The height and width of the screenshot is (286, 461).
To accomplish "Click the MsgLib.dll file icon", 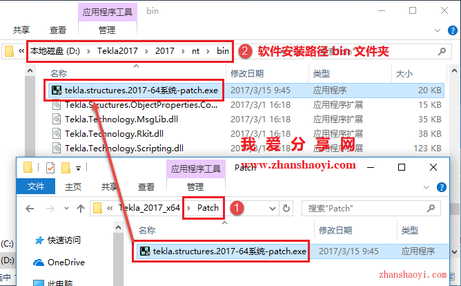I will 57,119.
